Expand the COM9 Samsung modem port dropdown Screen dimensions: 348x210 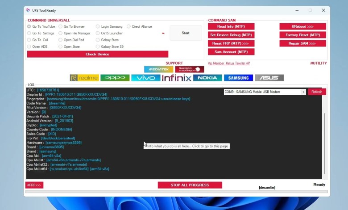[x=303, y=92]
